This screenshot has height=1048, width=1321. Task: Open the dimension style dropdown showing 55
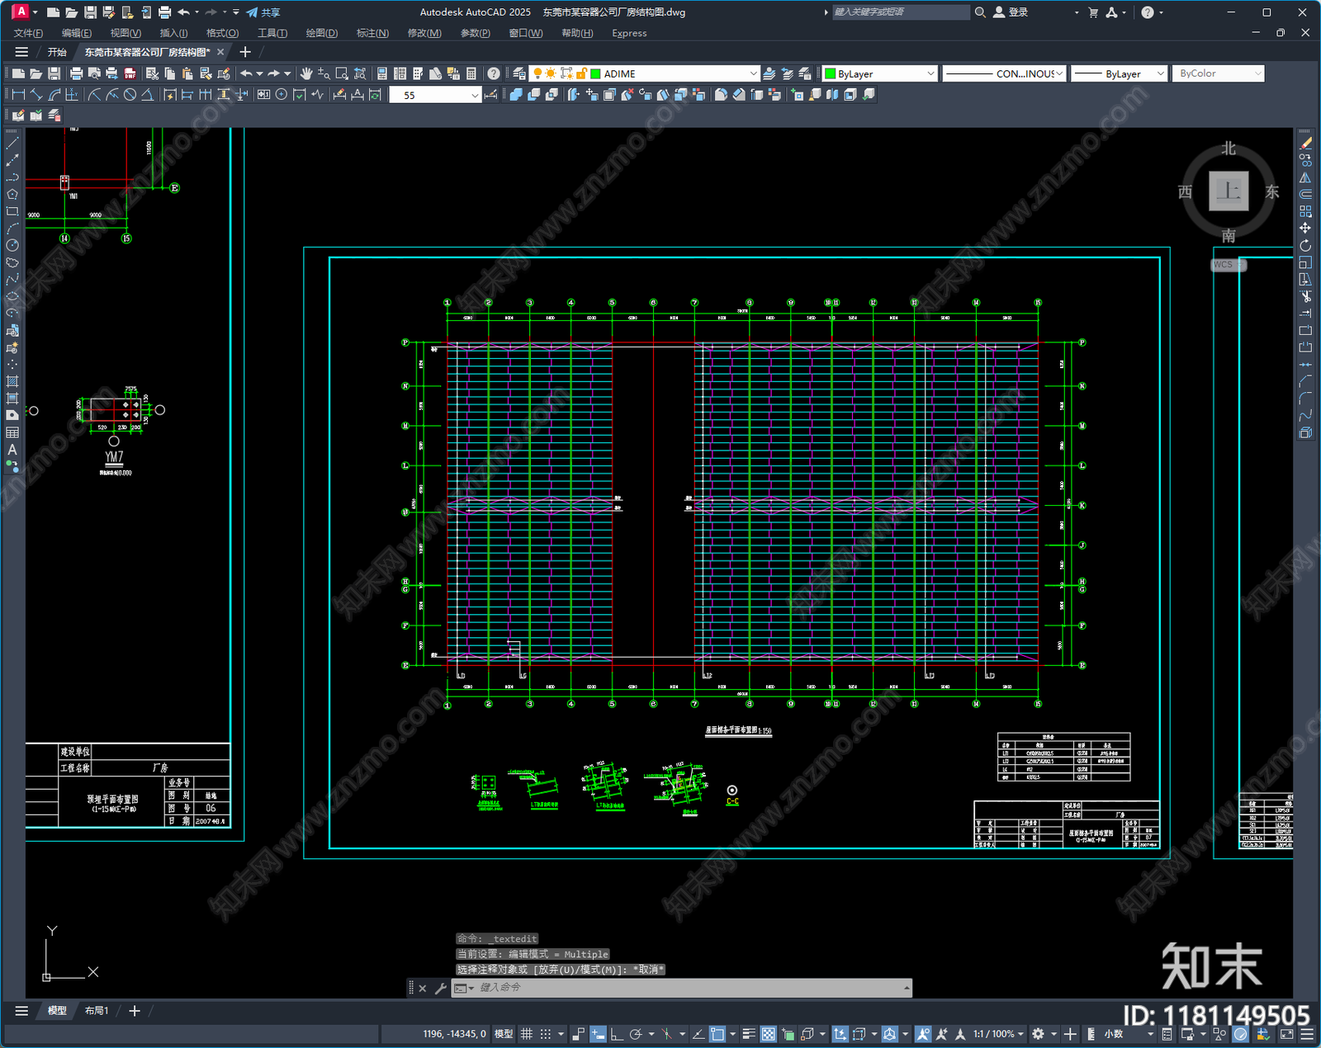[475, 95]
